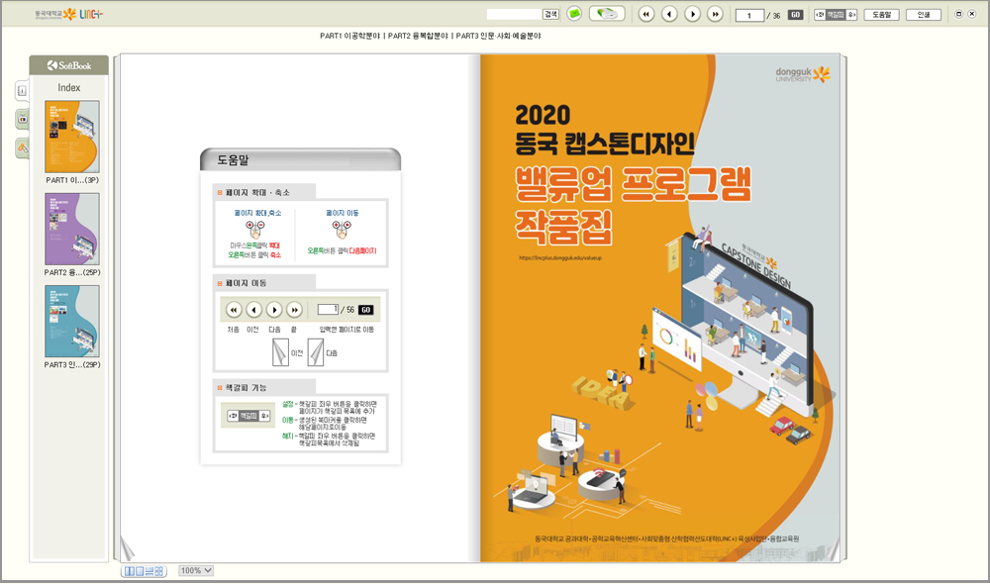Screen dimensions: 990x584
Task: Add a right bookmark with 우 button
Action: coord(851,15)
